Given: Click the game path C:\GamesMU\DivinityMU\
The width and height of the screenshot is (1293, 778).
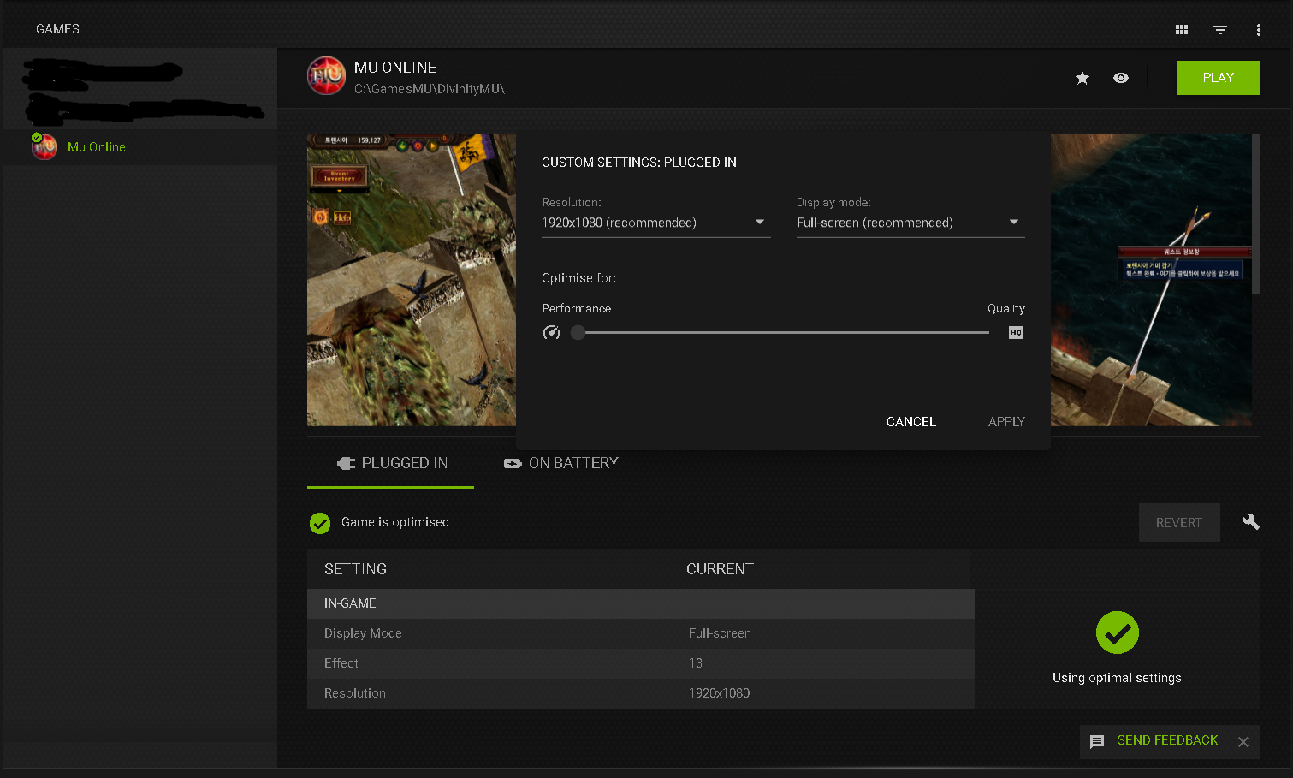Looking at the screenshot, I should tap(430, 89).
